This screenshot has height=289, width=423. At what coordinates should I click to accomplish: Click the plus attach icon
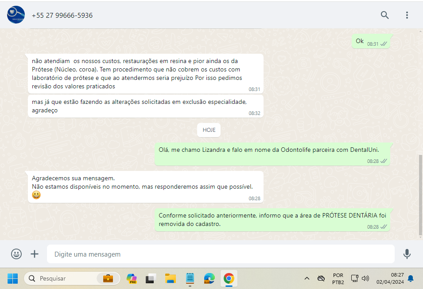tap(35, 254)
